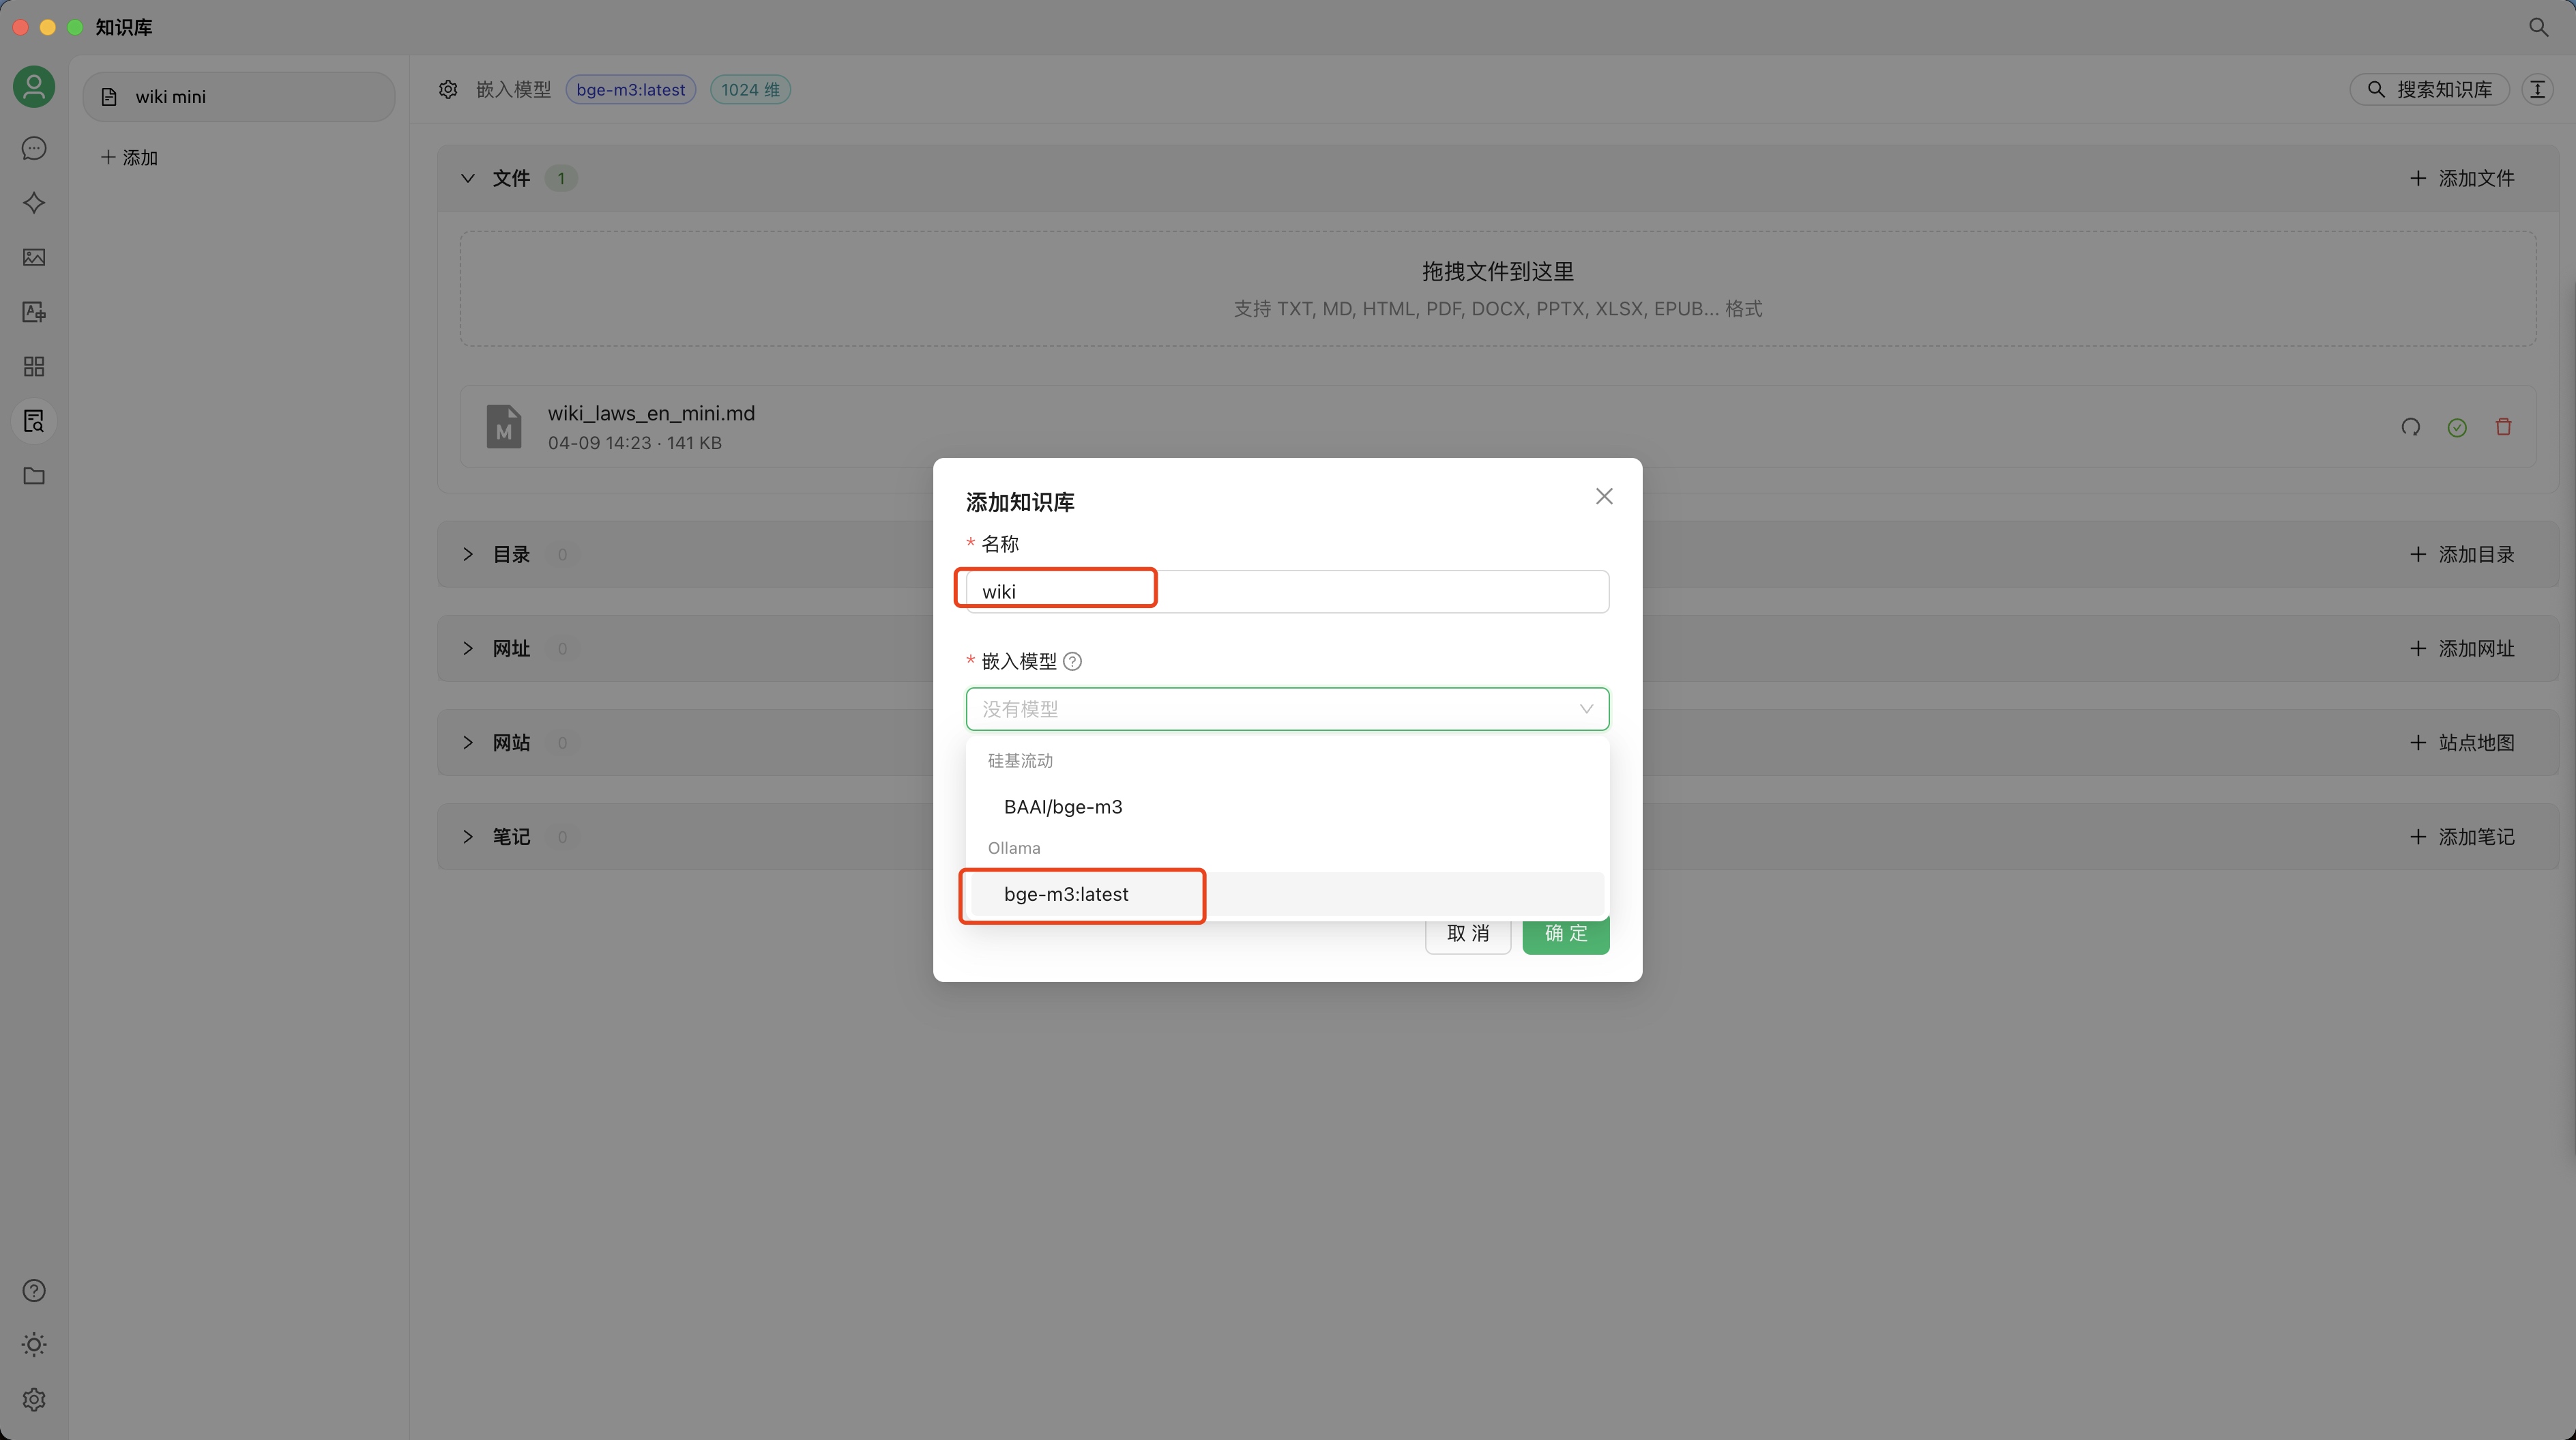Viewport: 2576px width, 1440px height.
Task: Open the mini apps grid icon
Action: [34, 366]
